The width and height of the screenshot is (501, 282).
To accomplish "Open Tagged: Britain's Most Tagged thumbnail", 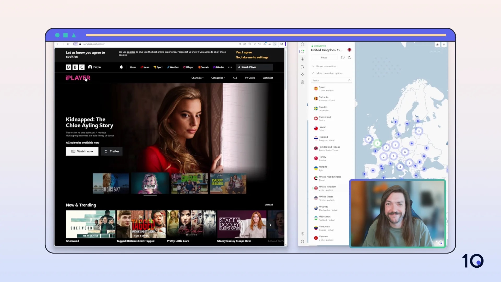I will (141, 224).
